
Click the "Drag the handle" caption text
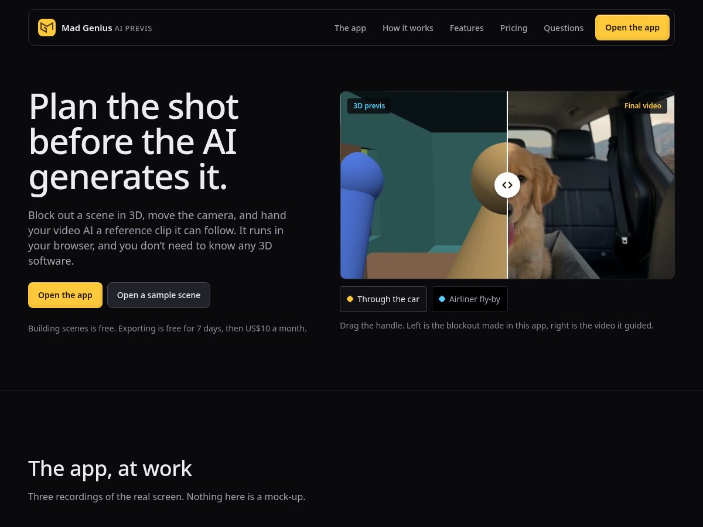(497, 325)
